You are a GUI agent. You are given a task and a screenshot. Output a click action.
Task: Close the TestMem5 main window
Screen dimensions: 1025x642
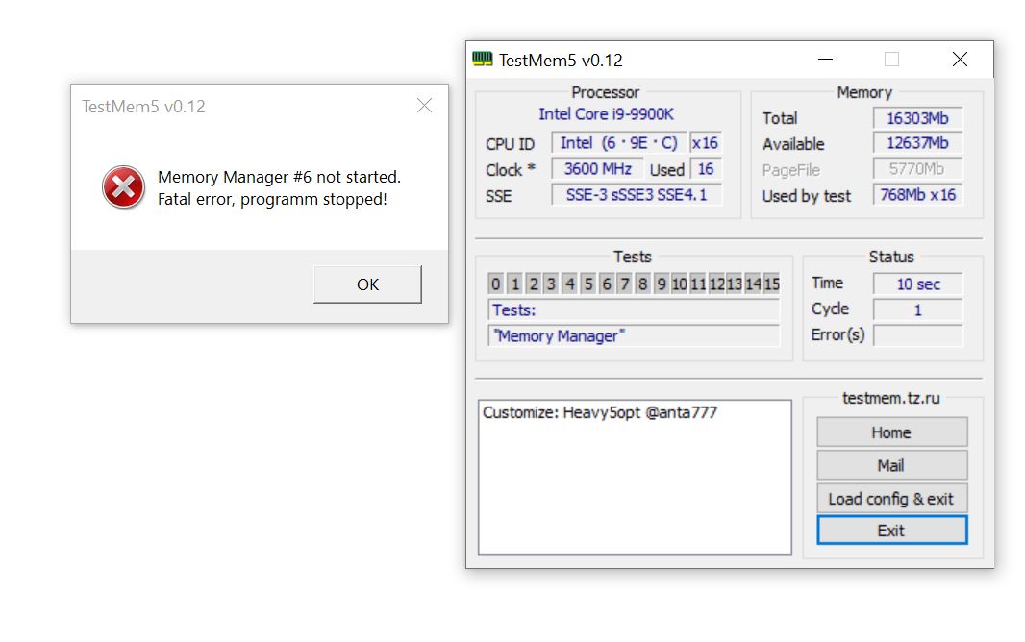(x=960, y=60)
